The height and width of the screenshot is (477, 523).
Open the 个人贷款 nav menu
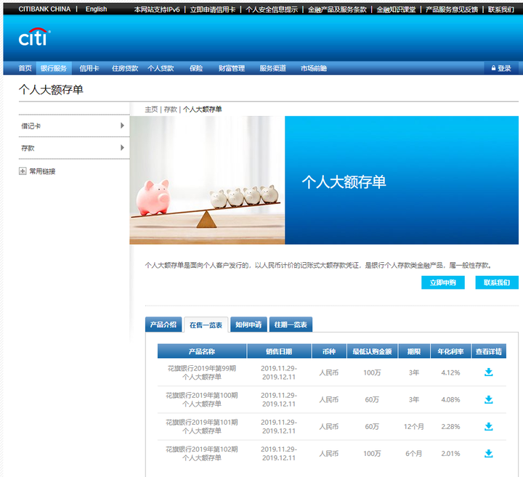(x=161, y=68)
